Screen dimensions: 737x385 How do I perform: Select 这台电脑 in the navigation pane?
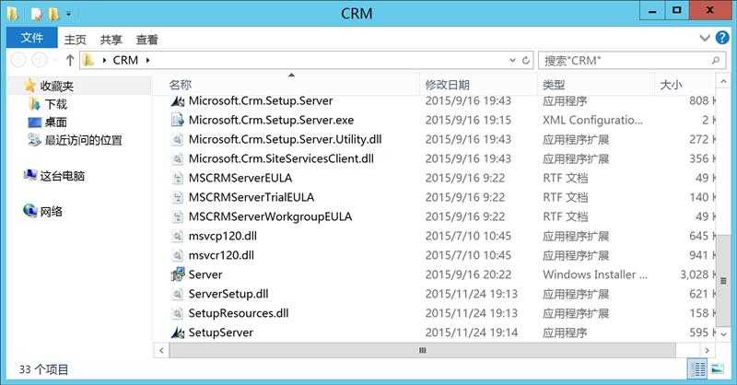(x=62, y=176)
